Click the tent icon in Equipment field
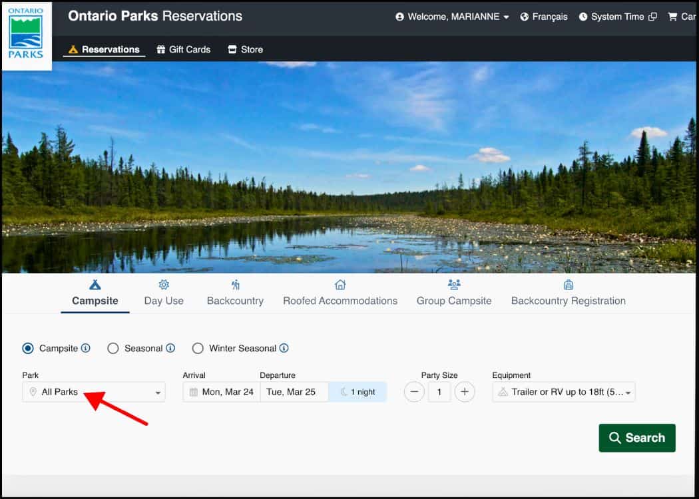Screen dimensions: 699x499 click(x=503, y=392)
